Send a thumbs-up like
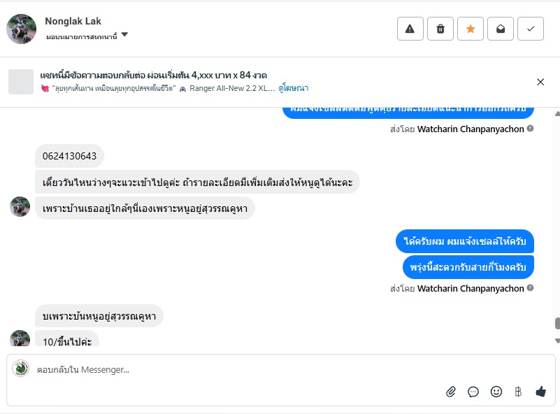Image resolution: width=560 pixels, height=414 pixels. point(540,392)
